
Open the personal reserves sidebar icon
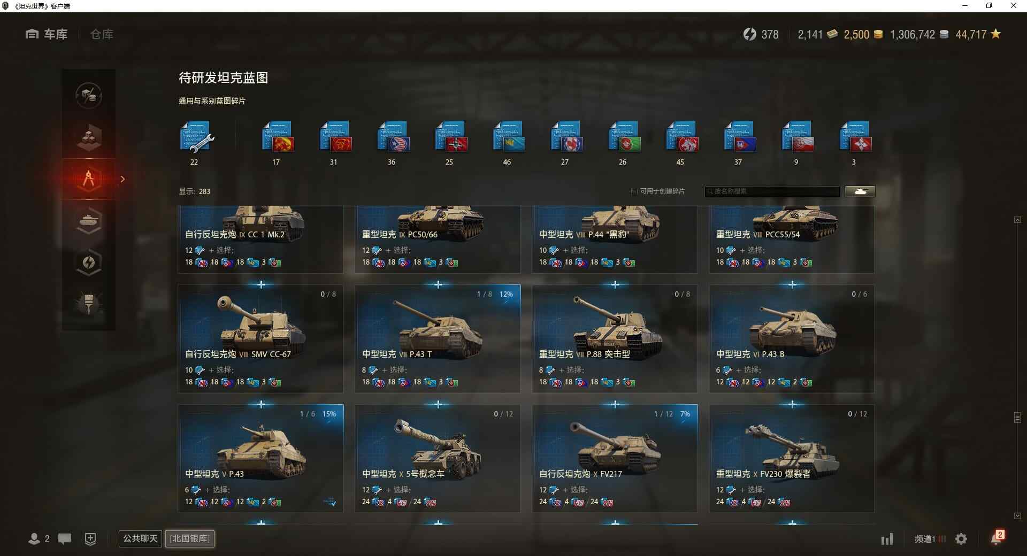click(x=89, y=262)
